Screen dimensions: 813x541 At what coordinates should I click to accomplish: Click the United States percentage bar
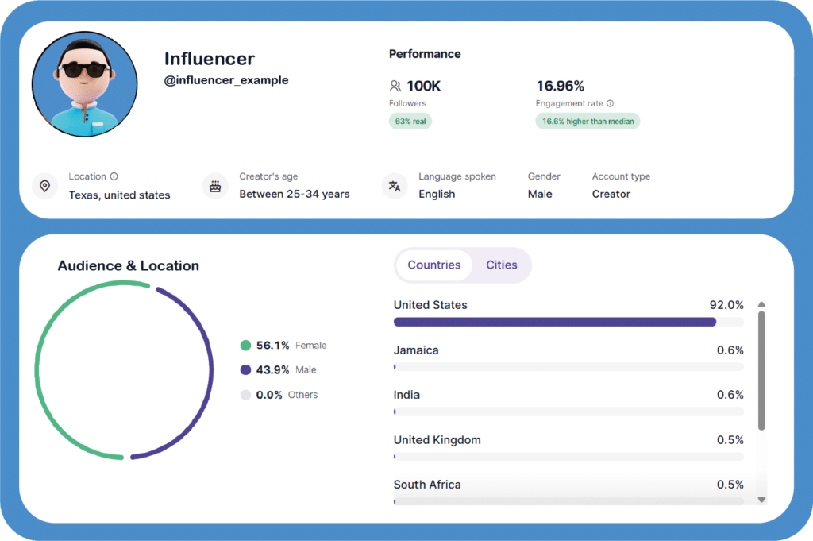555,322
